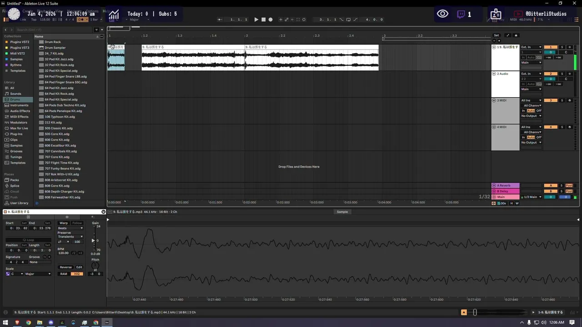Image resolution: width=582 pixels, height=327 pixels.
Task: Click Post button on A Reverb return
Action: click(x=569, y=185)
